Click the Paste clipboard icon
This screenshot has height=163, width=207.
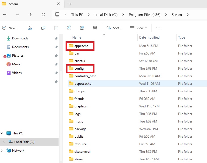click(56, 28)
